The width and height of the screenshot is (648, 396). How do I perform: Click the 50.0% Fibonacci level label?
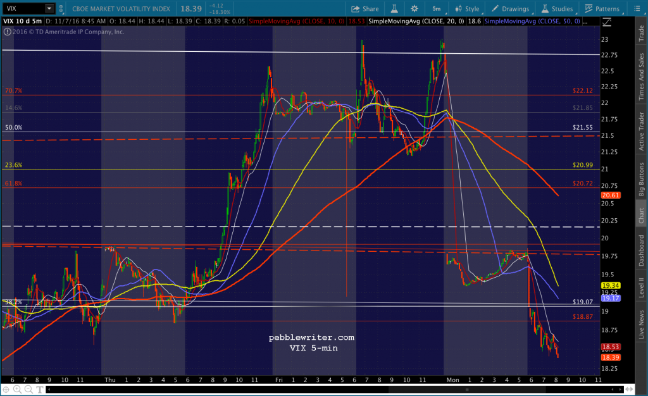(14, 127)
